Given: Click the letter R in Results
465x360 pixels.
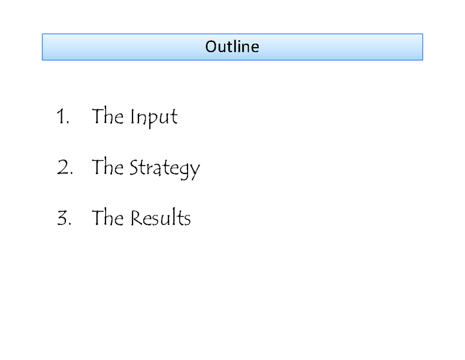Looking at the screenshot, I should pos(135,218).
